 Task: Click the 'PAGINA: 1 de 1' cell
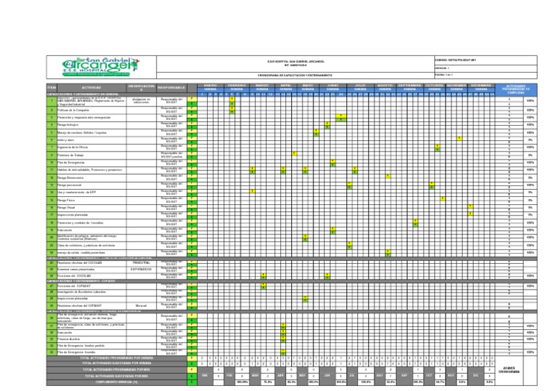tap(486, 75)
